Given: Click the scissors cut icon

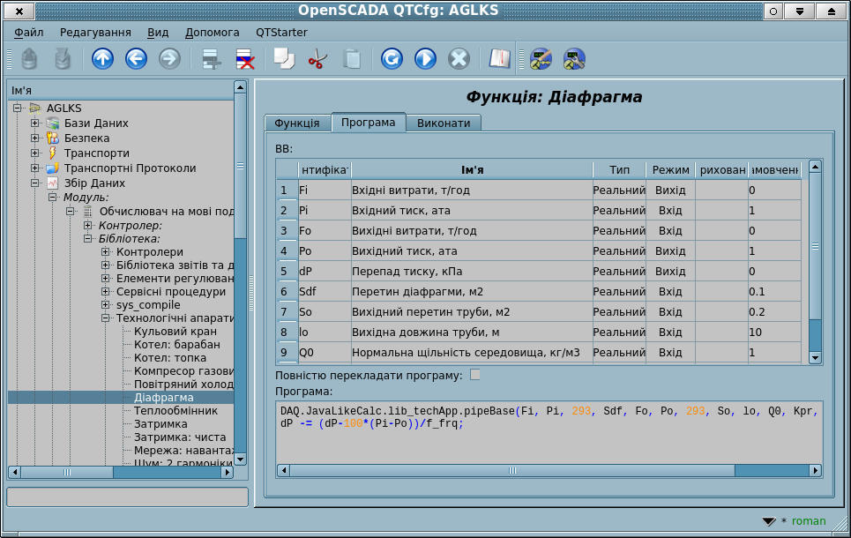Looking at the screenshot, I should [317, 59].
